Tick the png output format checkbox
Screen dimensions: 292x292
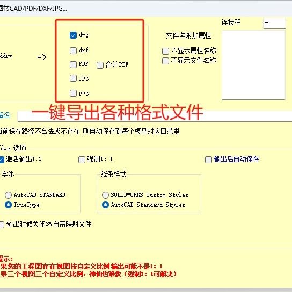[x=73, y=93]
